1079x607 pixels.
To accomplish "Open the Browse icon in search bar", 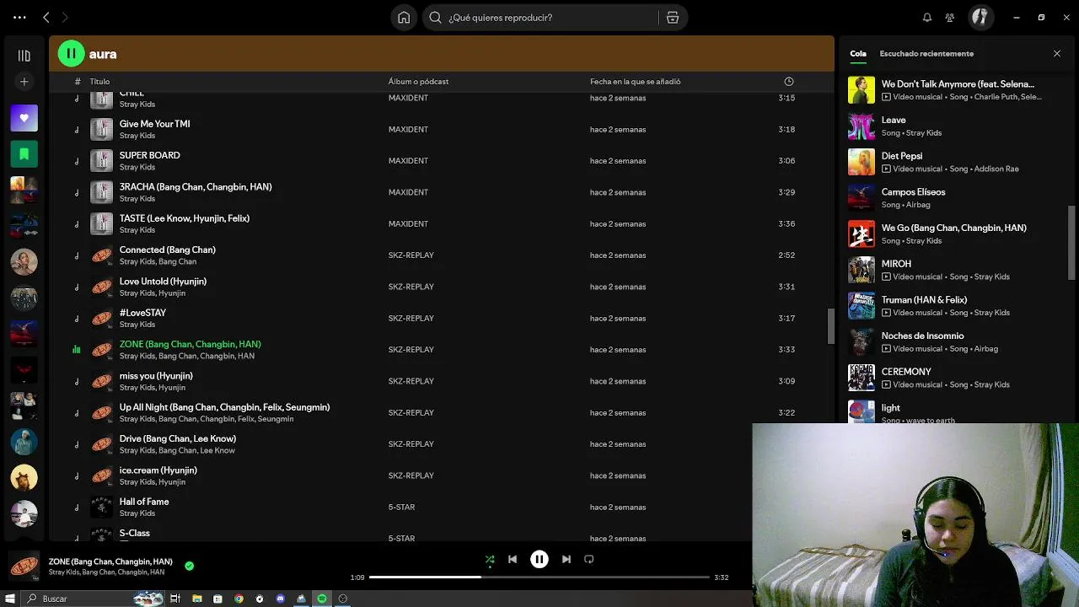I will [672, 18].
